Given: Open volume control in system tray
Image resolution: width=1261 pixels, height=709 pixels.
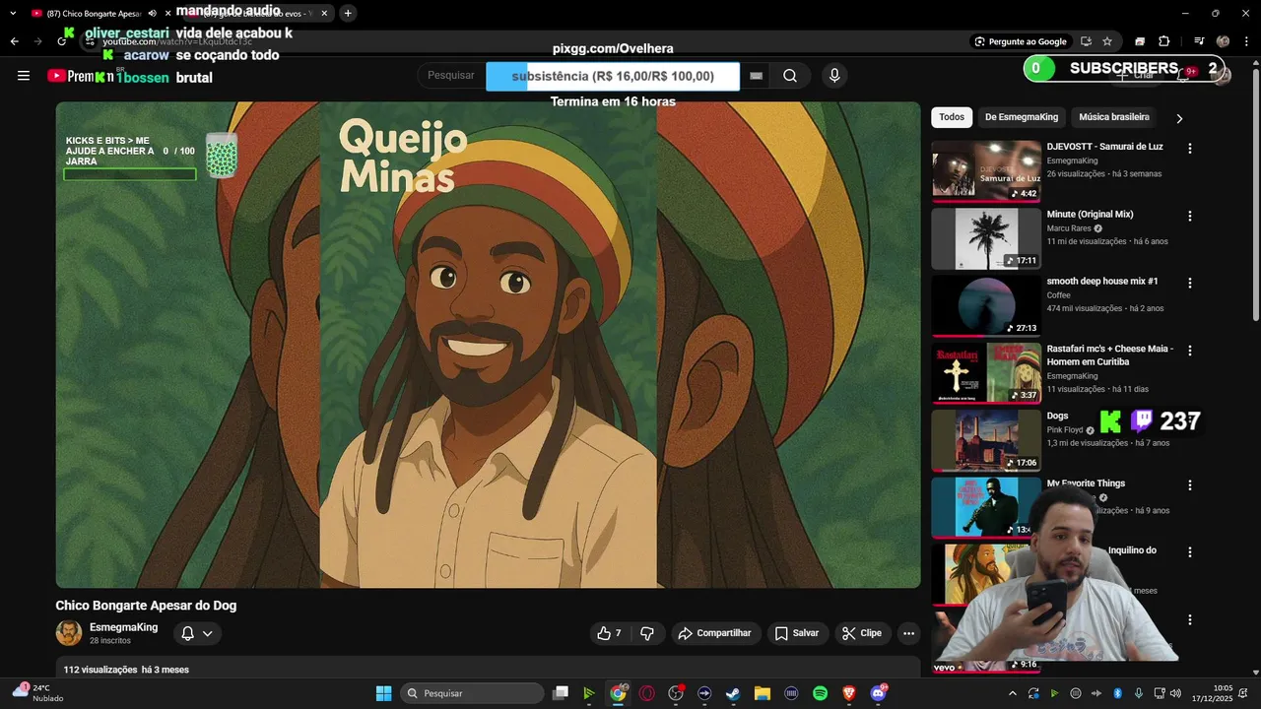Looking at the screenshot, I should [1174, 693].
